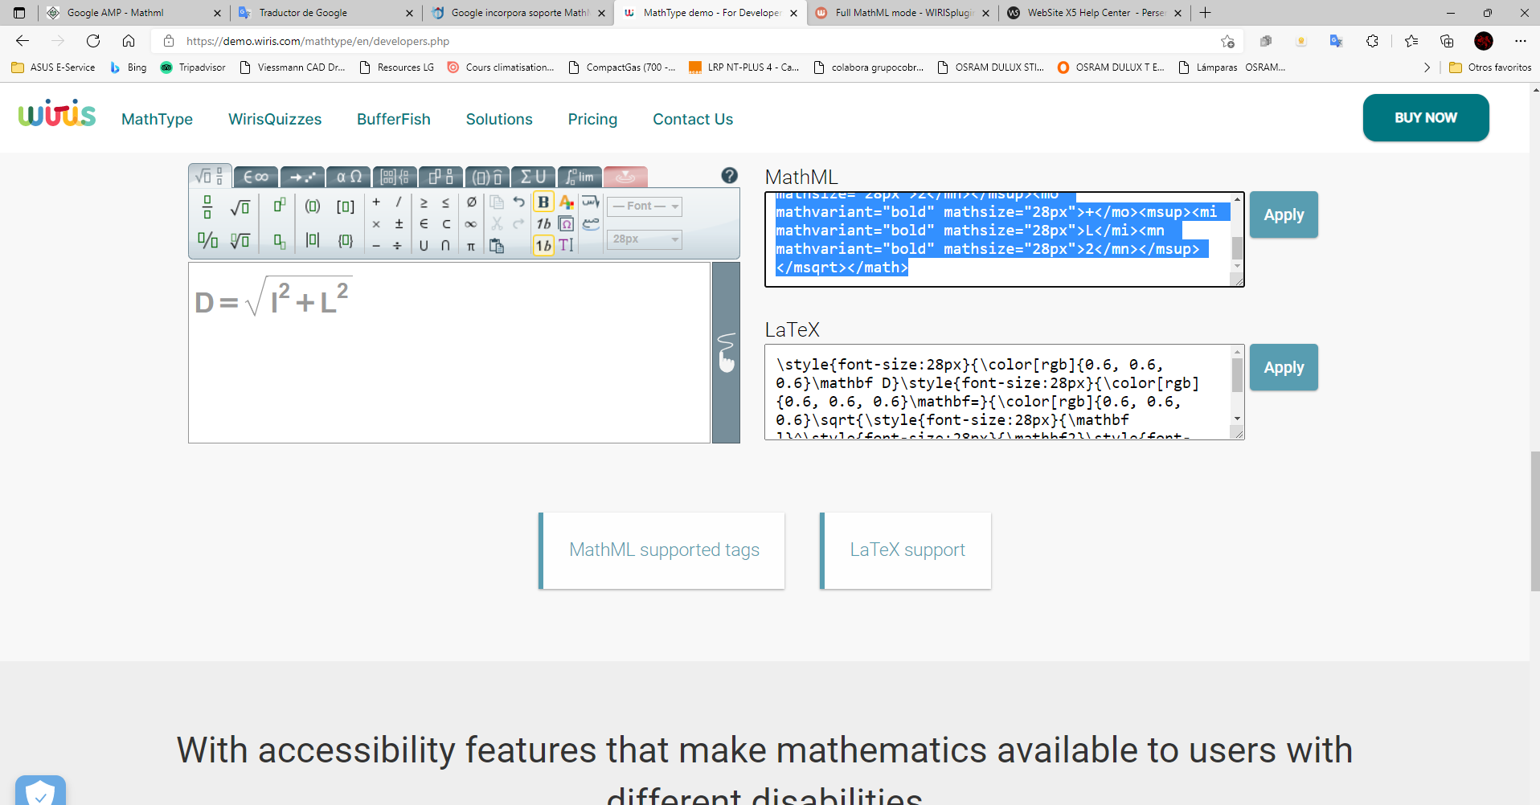Screen dimensions: 1540x805
Task: Insert the empty set symbol
Action: tap(471, 202)
